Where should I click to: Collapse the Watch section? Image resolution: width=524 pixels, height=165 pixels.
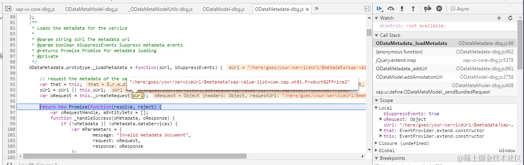click(x=376, y=18)
